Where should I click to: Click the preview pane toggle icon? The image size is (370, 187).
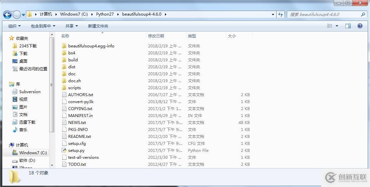click(x=348, y=26)
